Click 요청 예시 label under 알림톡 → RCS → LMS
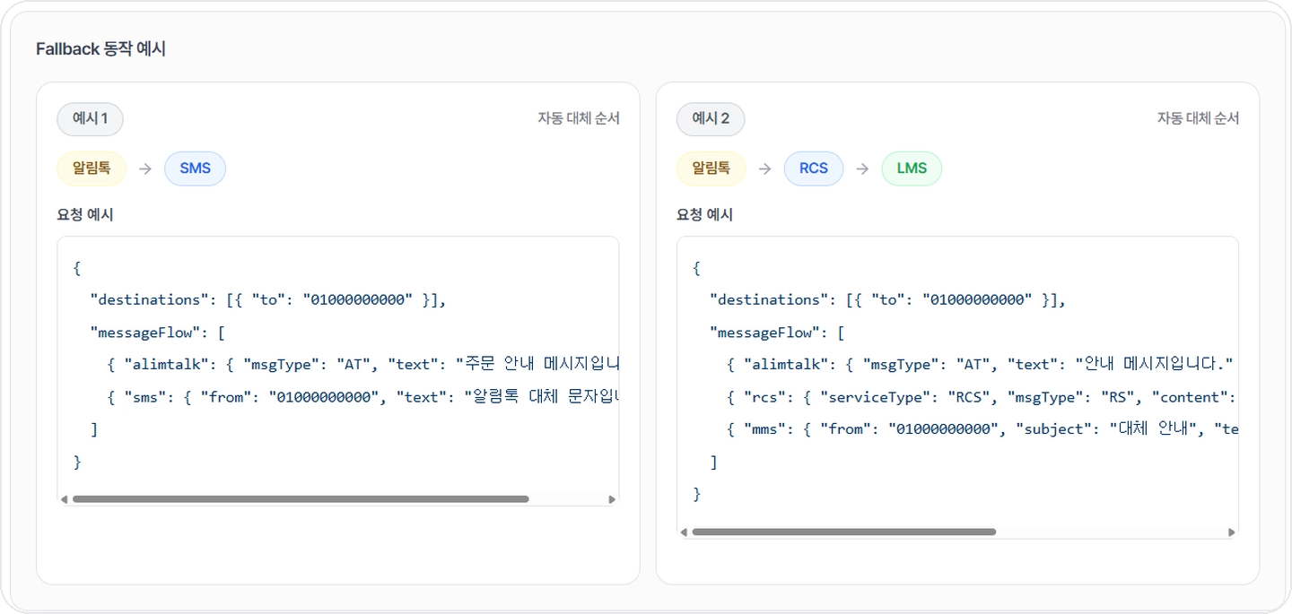This screenshot has width=1292, height=614. click(x=705, y=215)
